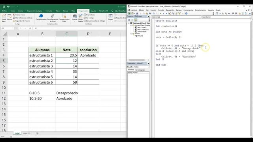Open the Edición menu in VBA editor
The width and height of the screenshot is (253, 142).
[142, 10]
